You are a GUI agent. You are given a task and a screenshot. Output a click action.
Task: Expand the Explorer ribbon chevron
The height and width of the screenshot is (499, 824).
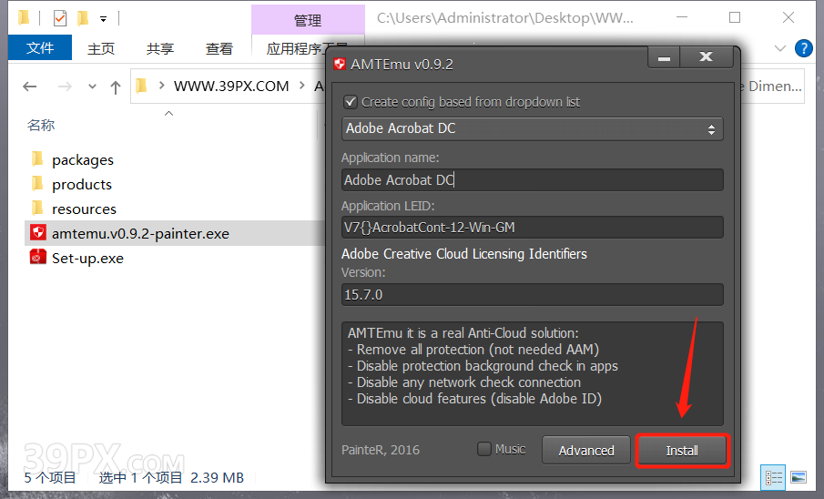[780, 48]
